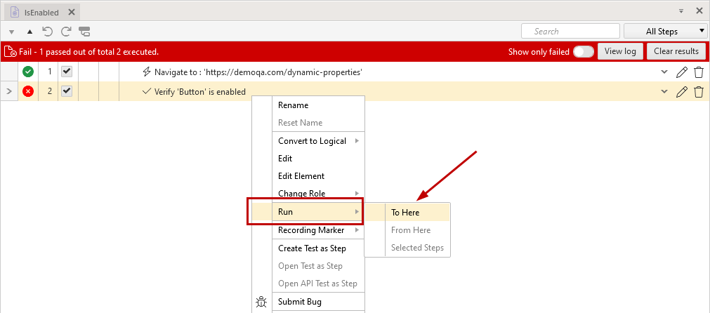Click the red failed icon on step 2

28,91
